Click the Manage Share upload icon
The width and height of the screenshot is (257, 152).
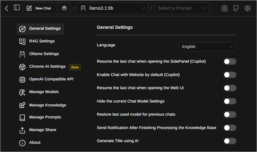[22, 130]
